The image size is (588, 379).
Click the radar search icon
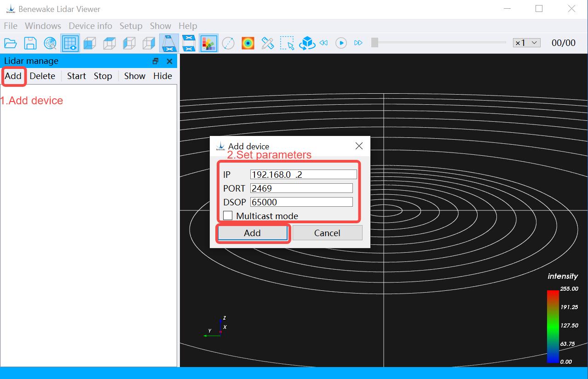point(50,43)
